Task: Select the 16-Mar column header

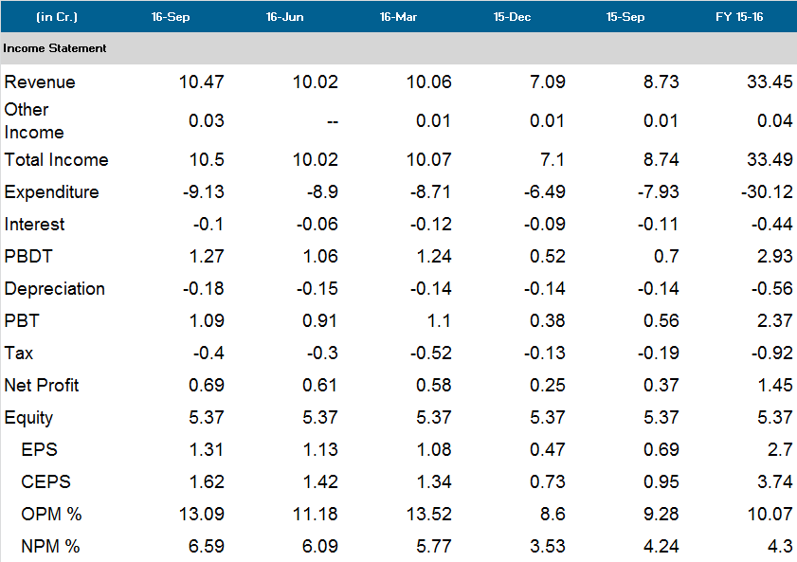Action: pos(399,17)
